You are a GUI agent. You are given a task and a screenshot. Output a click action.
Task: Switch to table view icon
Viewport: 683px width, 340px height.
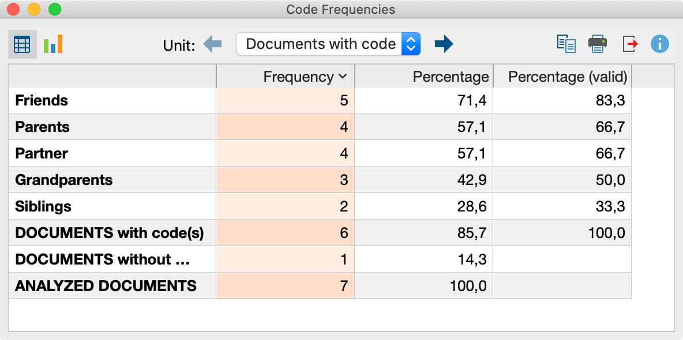click(22, 44)
